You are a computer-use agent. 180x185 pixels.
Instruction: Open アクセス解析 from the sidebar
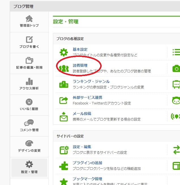tap(29, 84)
